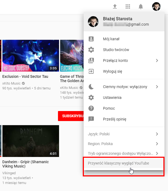Open Ustawienia in the account menu

coord(124,98)
